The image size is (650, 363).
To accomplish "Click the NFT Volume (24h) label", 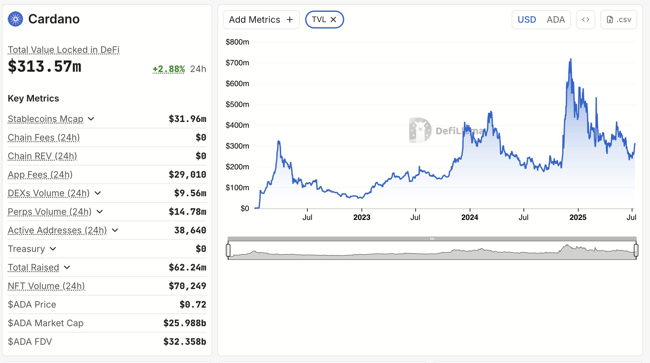I will coord(46,286).
